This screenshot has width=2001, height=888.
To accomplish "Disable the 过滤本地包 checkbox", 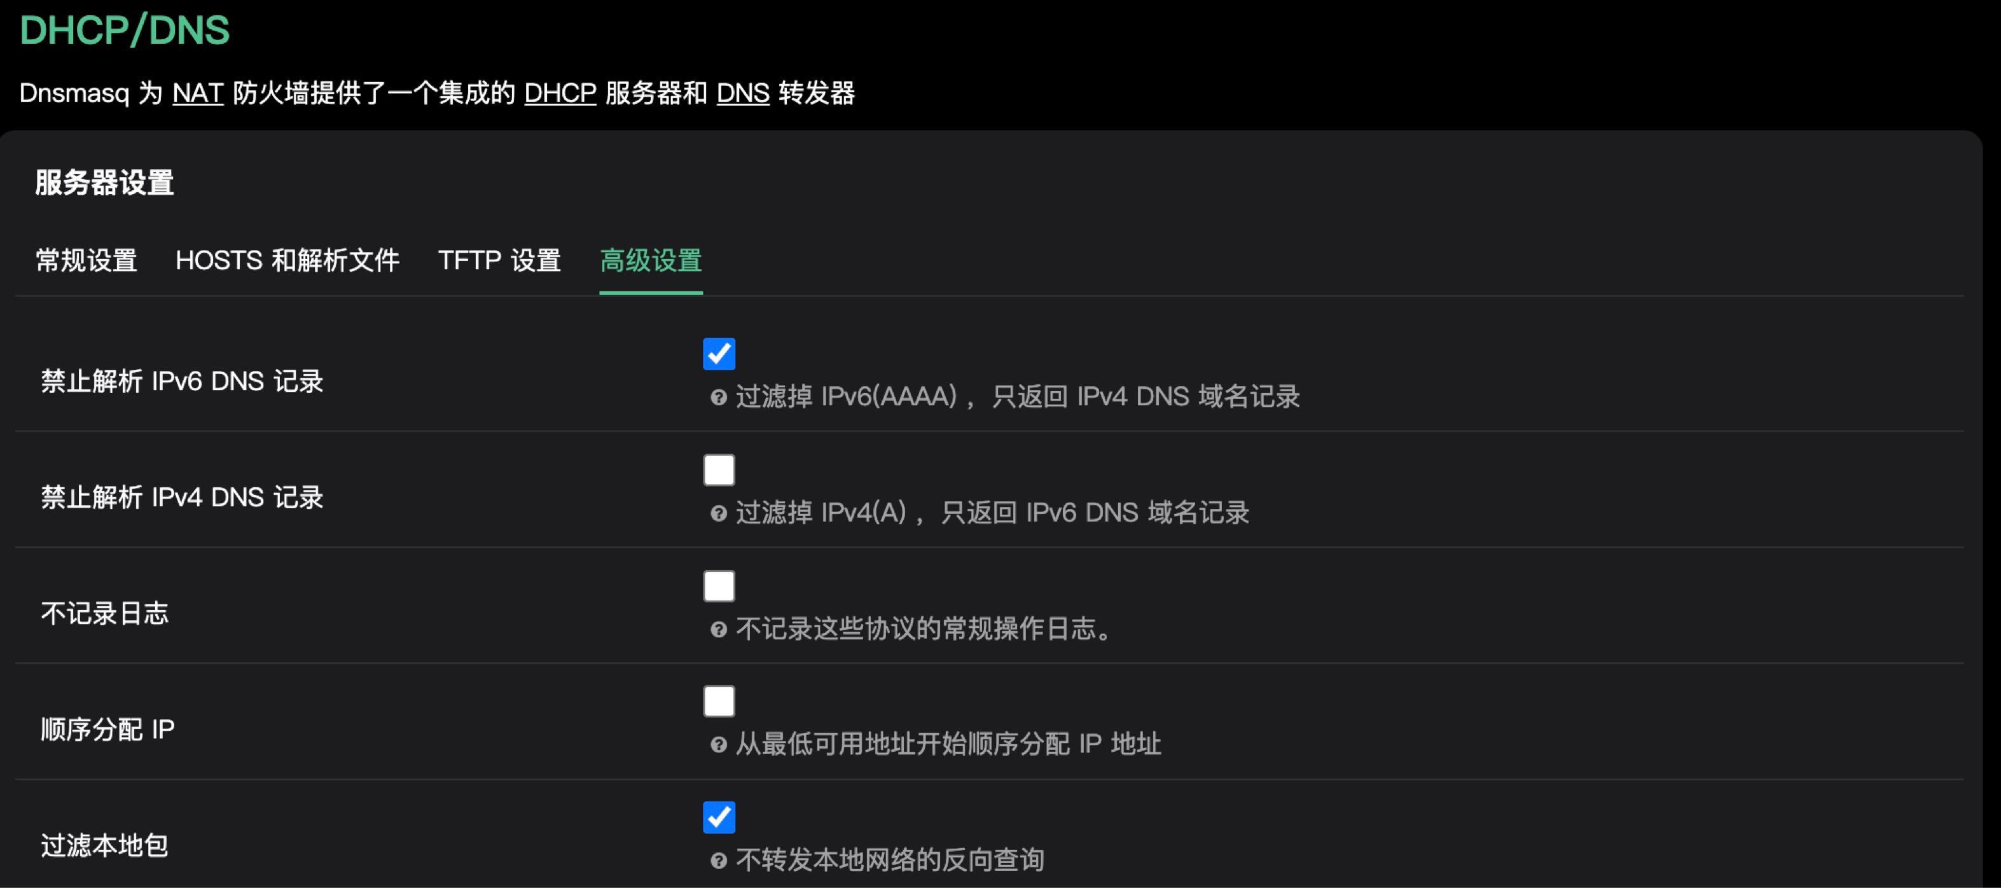I will pos(719,817).
